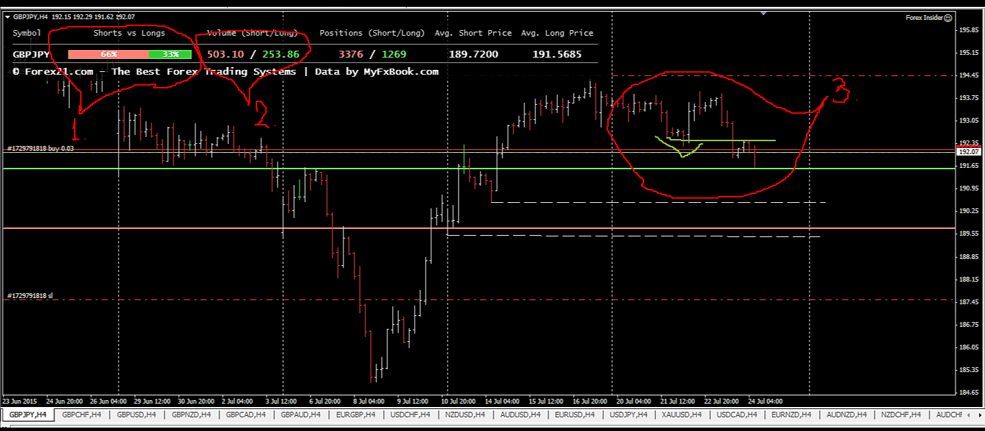The height and width of the screenshot is (431, 985).
Task: Select the EURUSD,H4 chart tab
Action: point(575,415)
